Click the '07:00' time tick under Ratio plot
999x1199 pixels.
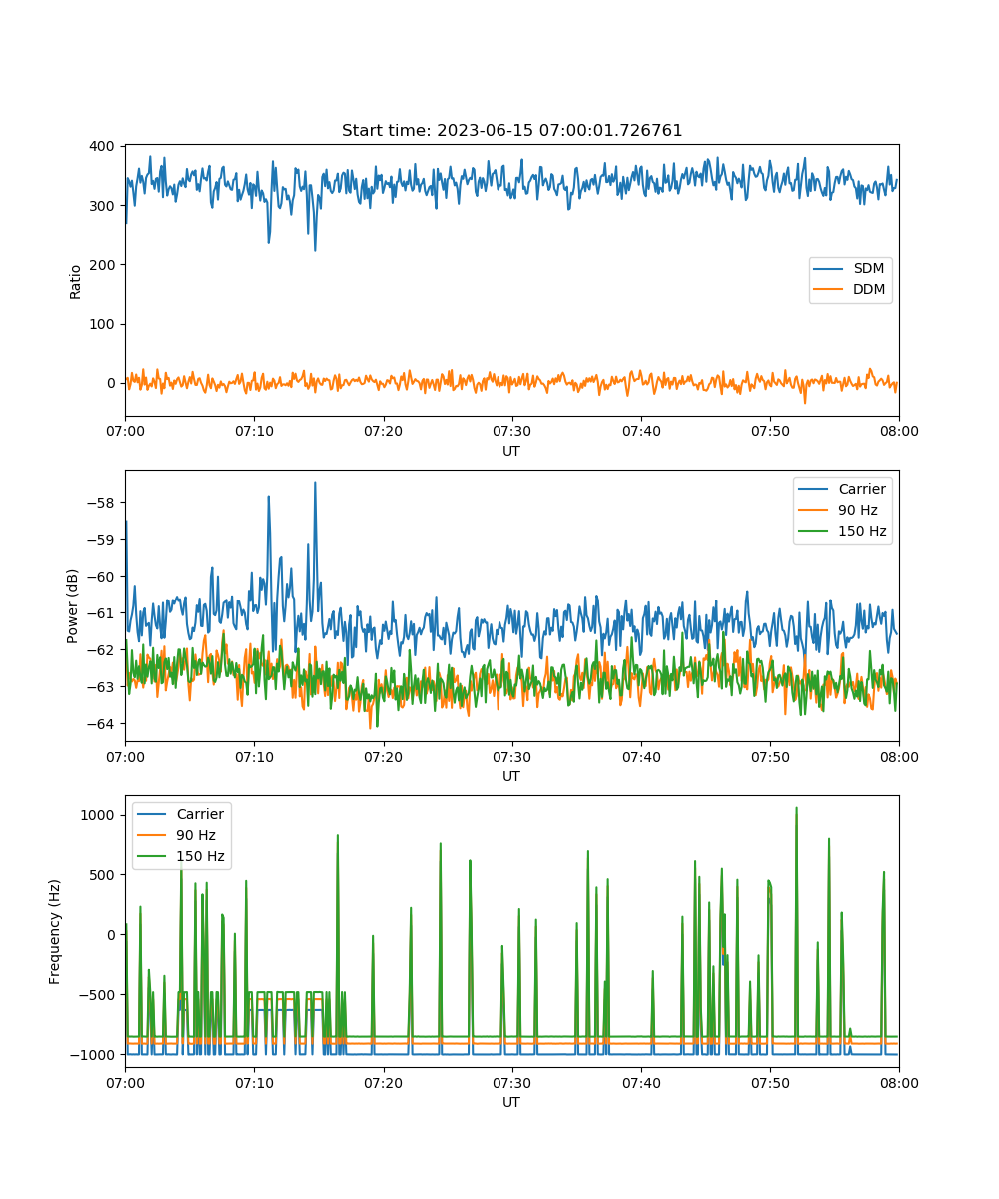(125, 431)
